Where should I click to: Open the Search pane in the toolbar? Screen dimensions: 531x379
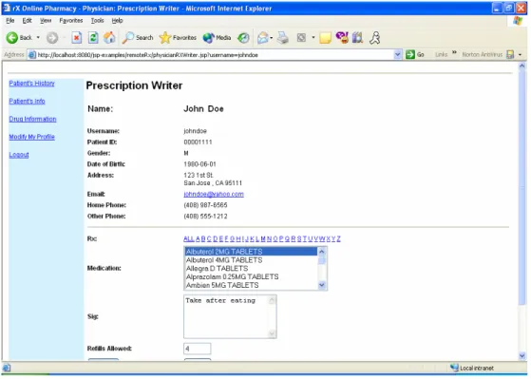(x=138, y=38)
